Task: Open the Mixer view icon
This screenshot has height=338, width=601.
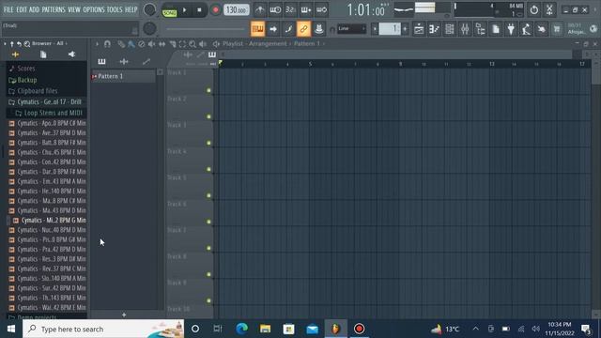Action: (465, 29)
